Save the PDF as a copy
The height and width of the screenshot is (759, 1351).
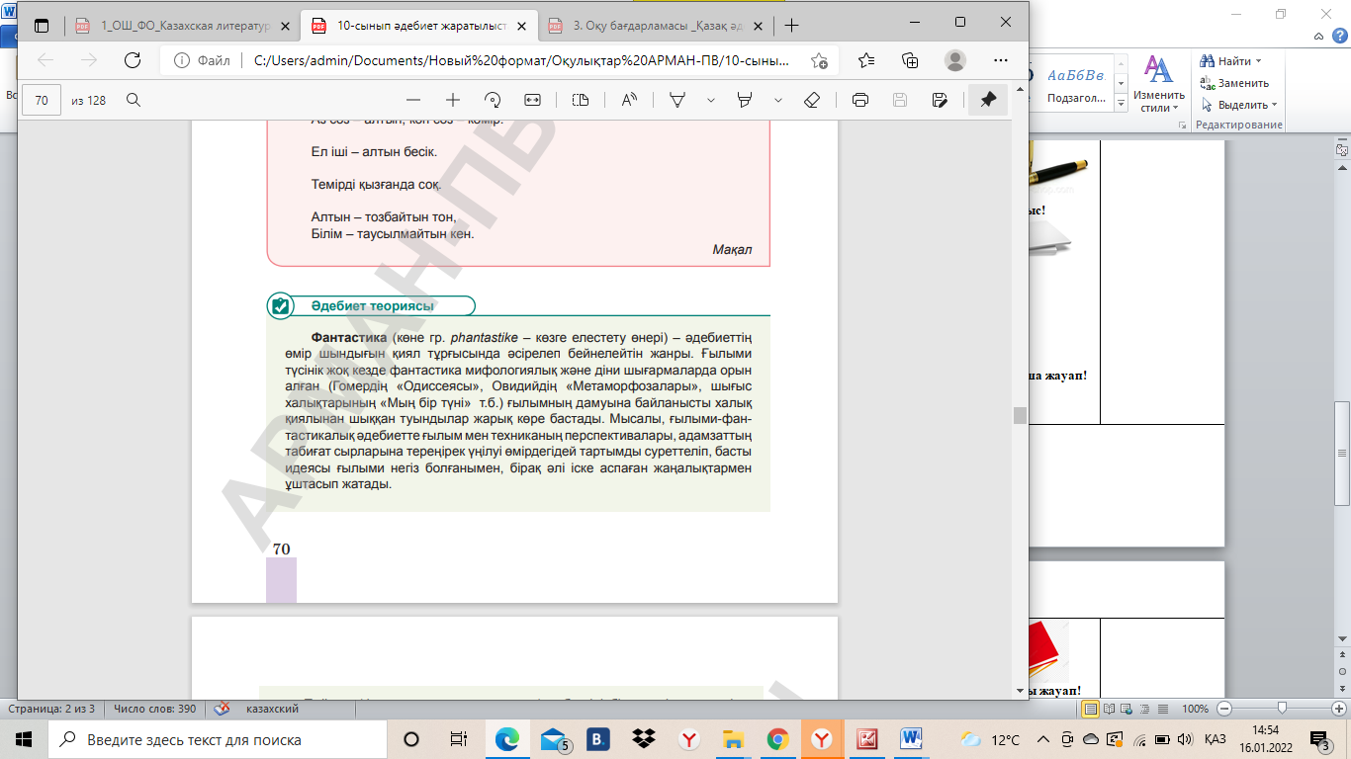point(941,100)
